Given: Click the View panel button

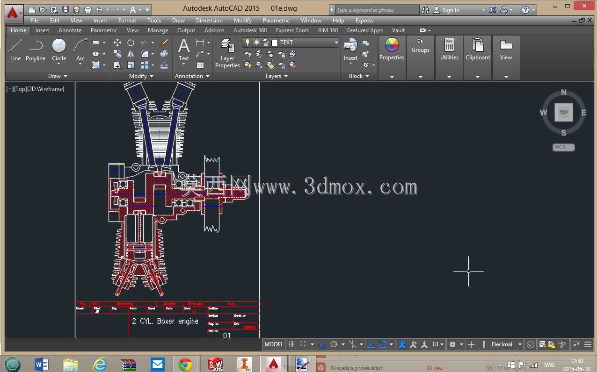Looking at the screenshot, I should (506, 50).
